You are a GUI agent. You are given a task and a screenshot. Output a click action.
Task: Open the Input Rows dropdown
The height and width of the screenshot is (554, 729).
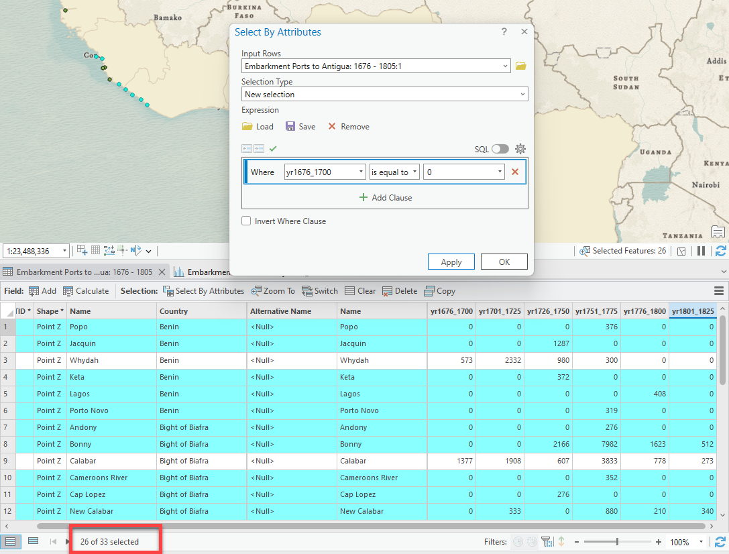[504, 66]
